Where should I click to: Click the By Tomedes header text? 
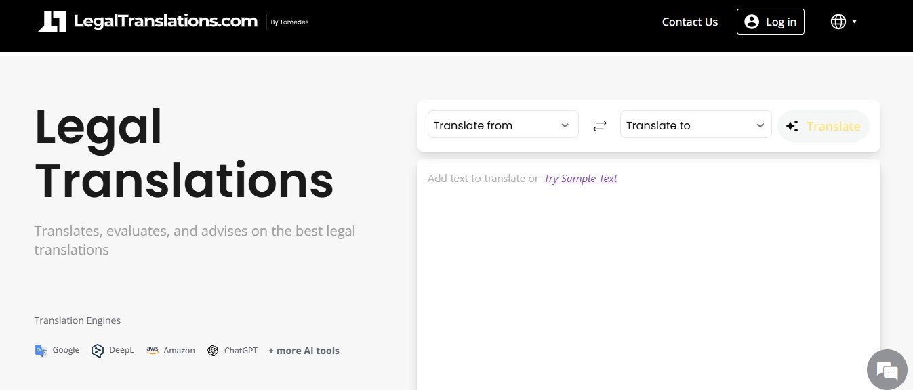click(289, 22)
